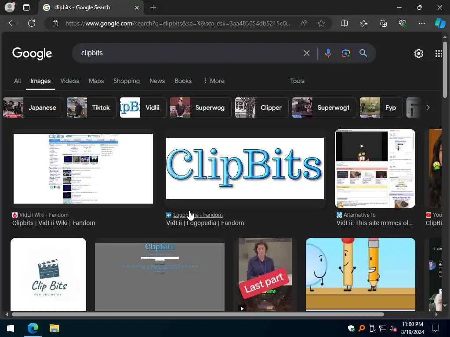Open 'VidLii | Logopedia | Fandom' title
The width and height of the screenshot is (450, 337).
point(205,223)
